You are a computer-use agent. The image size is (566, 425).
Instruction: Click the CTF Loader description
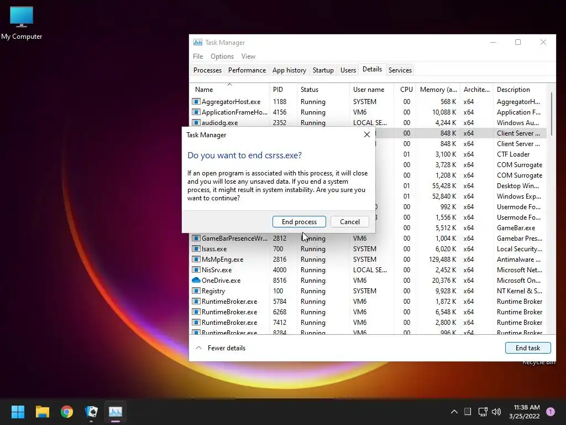pos(513,154)
